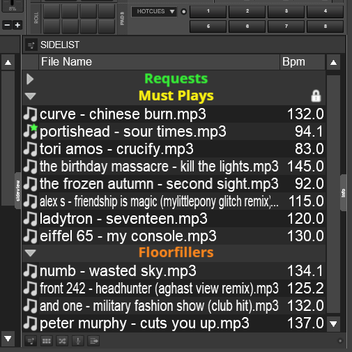352x352 pixels.
Task: Click music note icon beside alex s friendship track
Action: point(30,201)
